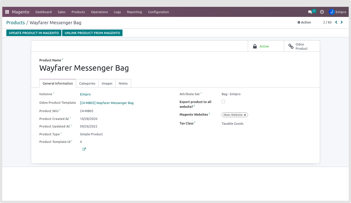The width and height of the screenshot is (351, 203).
Task: Enable Export product to all website checkbox
Action: coord(223,102)
